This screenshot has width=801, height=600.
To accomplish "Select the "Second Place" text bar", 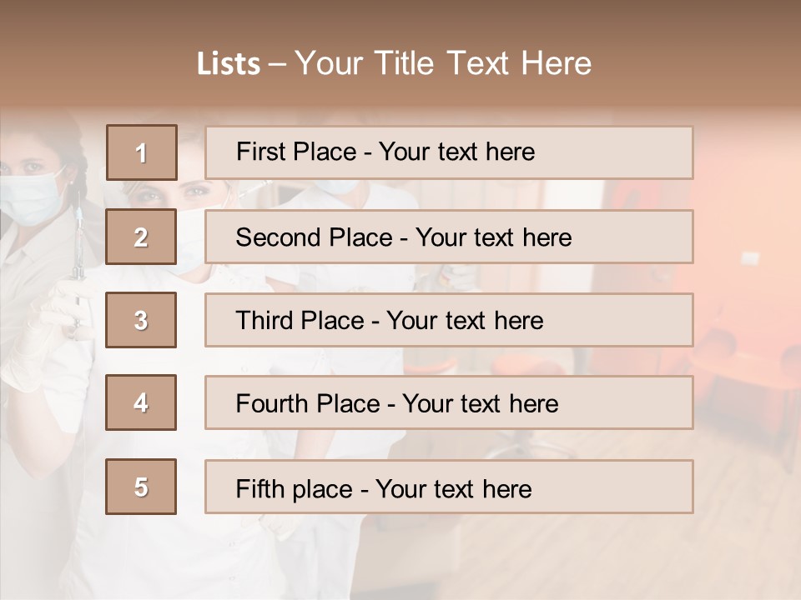I will (449, 237).
